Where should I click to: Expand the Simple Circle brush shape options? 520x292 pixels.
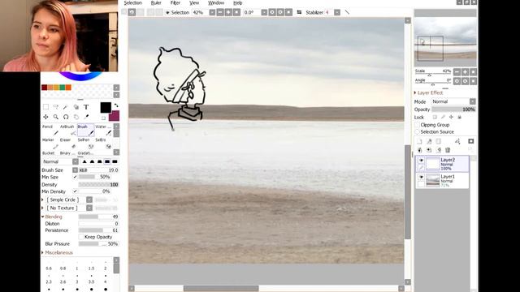(43, 200)
